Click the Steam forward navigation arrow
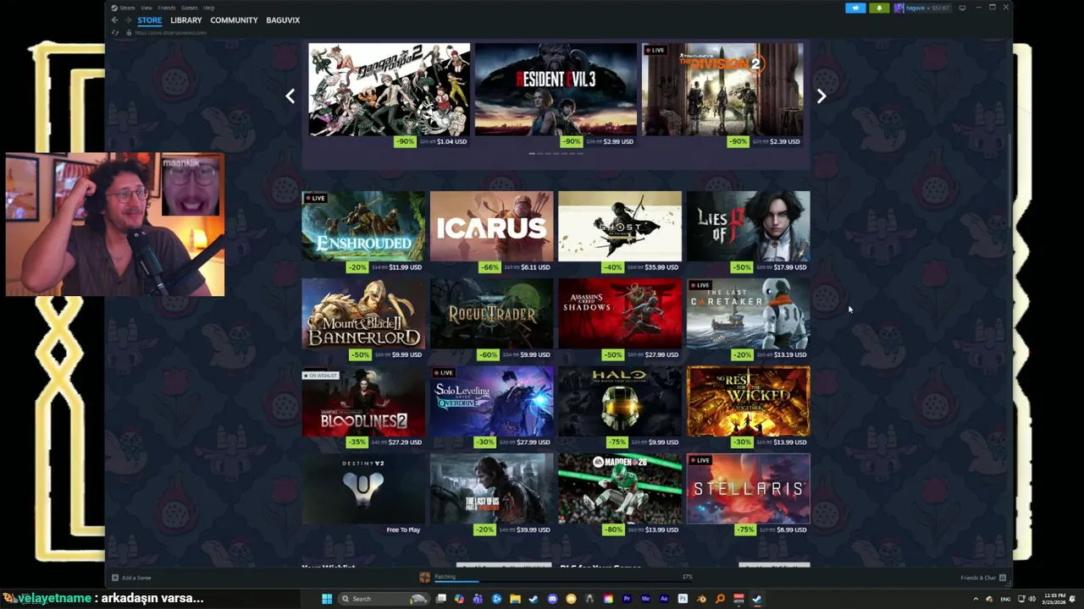This screenshot has height=609, width=1084. [128, 20]
